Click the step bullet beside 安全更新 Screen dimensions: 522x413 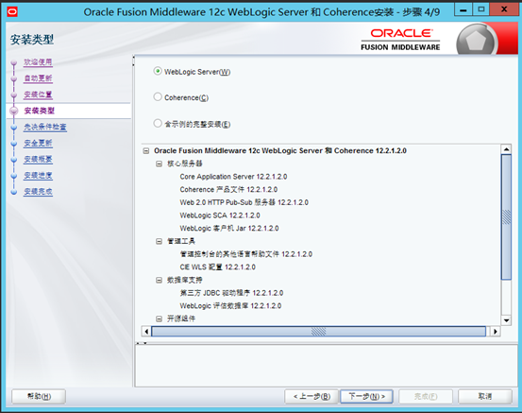tap(13, 144)
